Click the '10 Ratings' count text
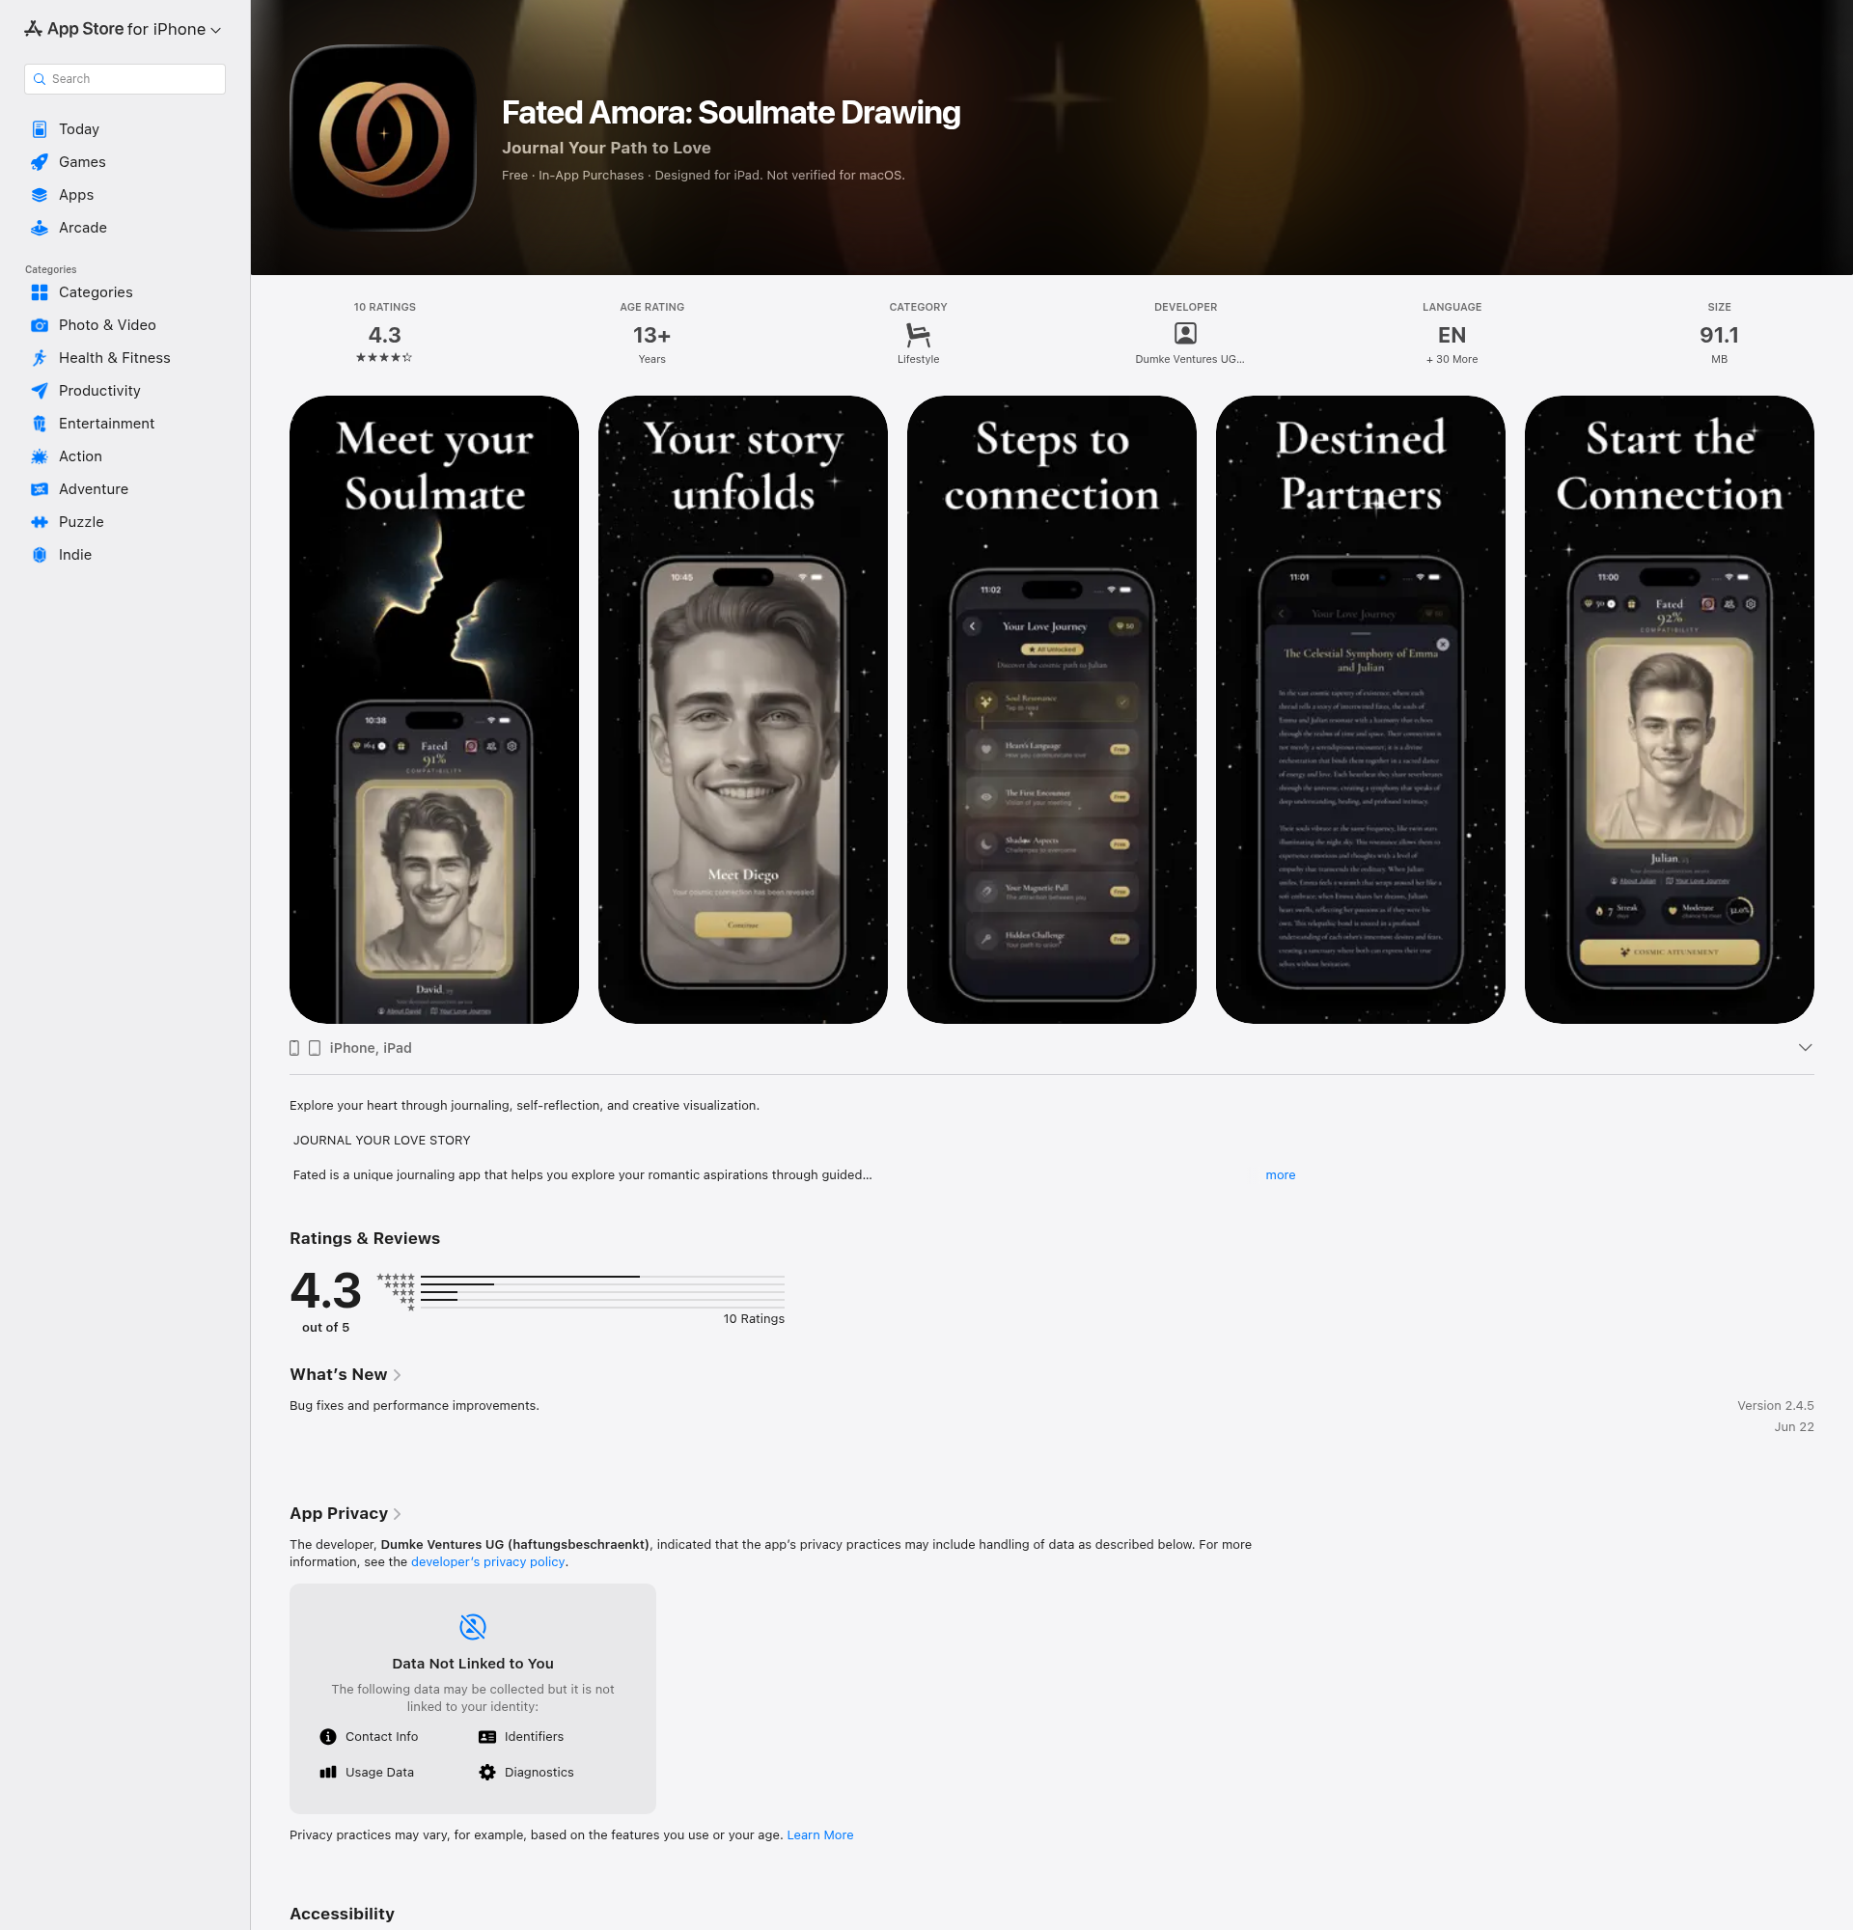Image resolution: width=1853 pixels, height=1930 pixels. point(753,1318)
